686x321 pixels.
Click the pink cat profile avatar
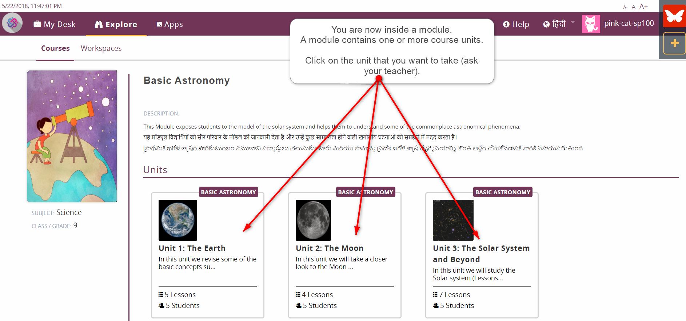click(591, 24)
